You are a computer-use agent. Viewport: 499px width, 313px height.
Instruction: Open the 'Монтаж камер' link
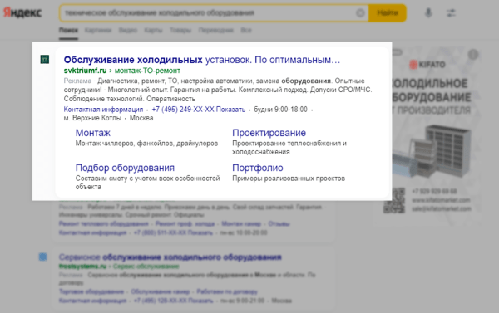tap(241, 223)
